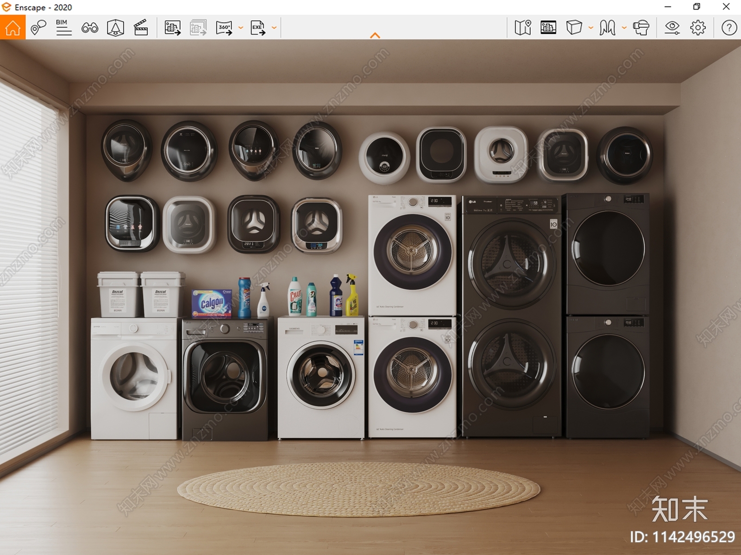Open General Settings gear icon
This screenshot has height=555, width=741.
(698, 28)
